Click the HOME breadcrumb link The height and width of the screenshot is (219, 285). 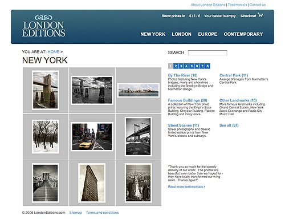click(54, 52)
